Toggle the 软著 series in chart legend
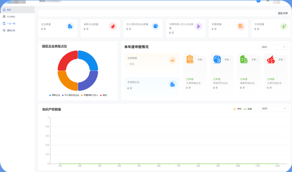 pyautogui.click(x=248, y=109)
